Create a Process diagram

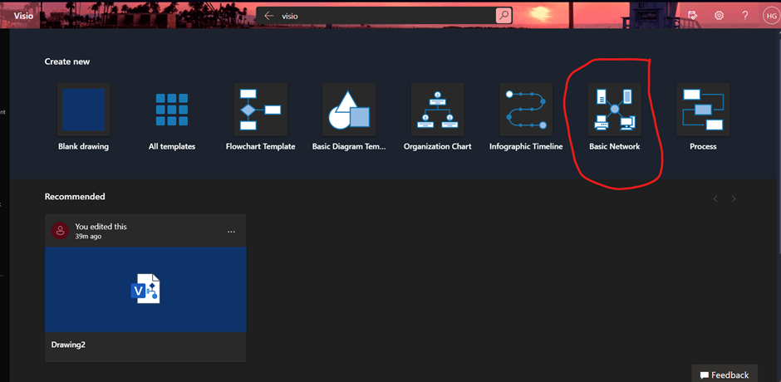703,110
